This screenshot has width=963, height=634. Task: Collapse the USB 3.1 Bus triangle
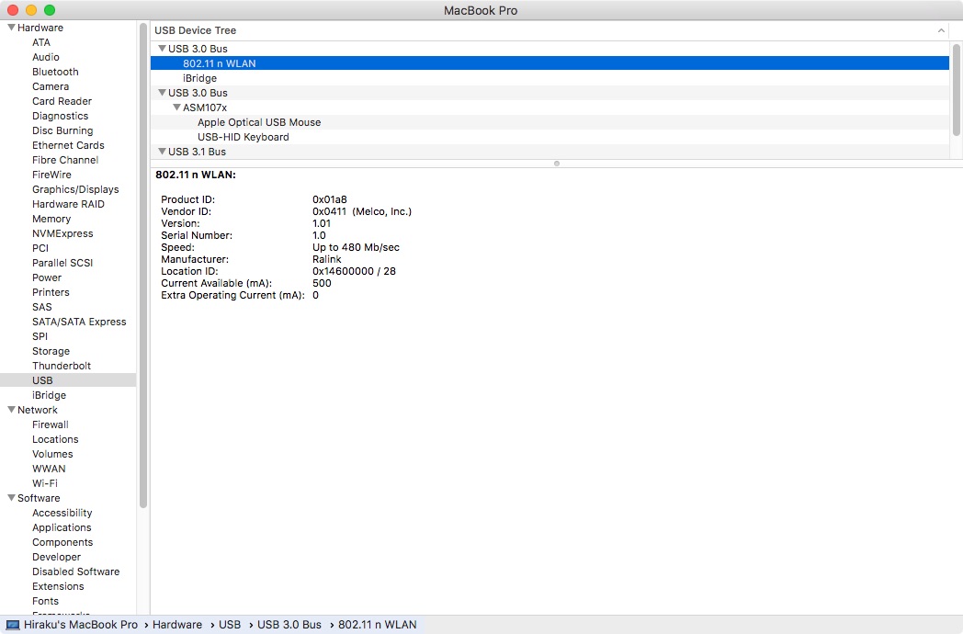(162, 152)
